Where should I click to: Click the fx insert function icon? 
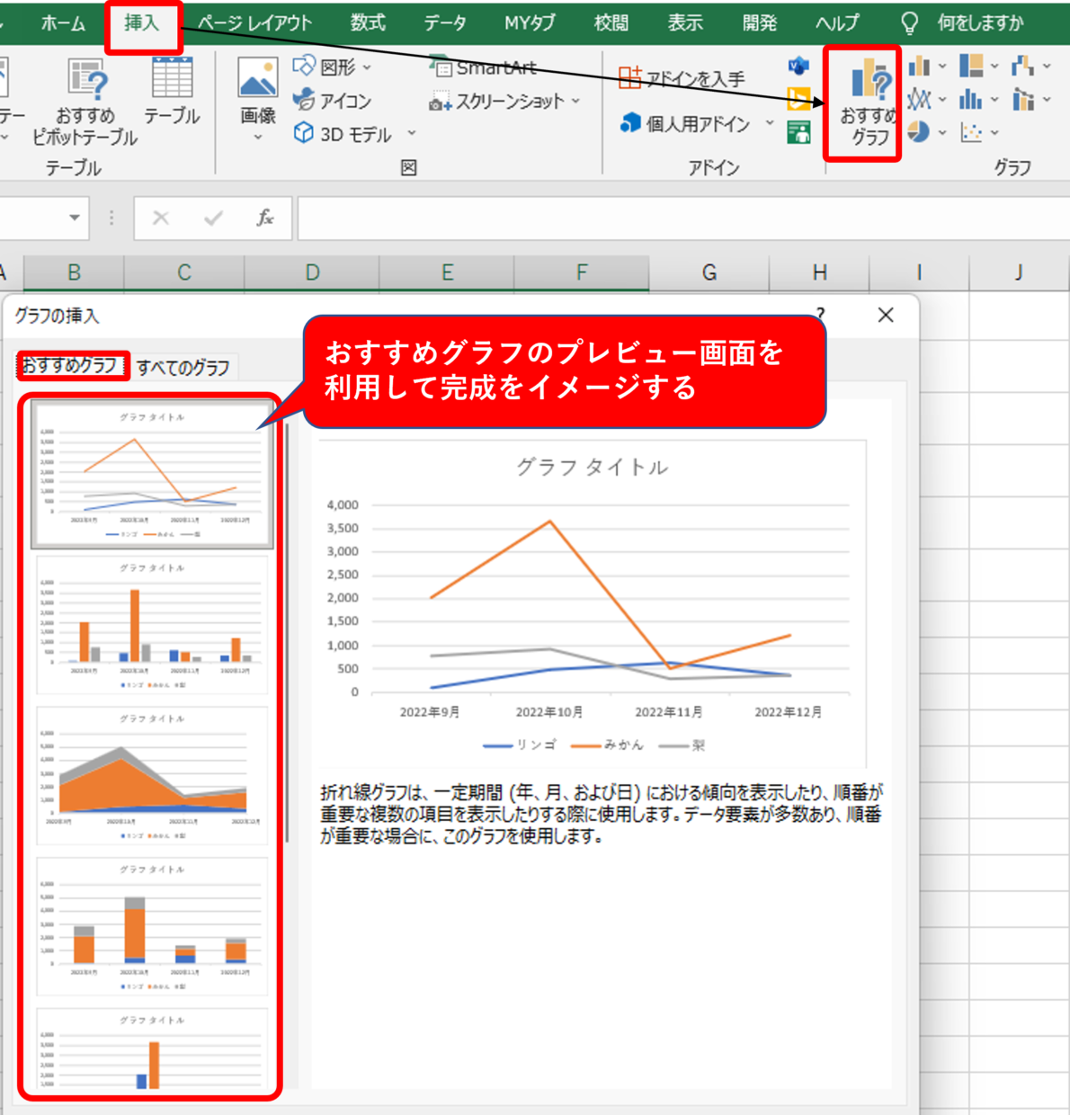point(264,218)
